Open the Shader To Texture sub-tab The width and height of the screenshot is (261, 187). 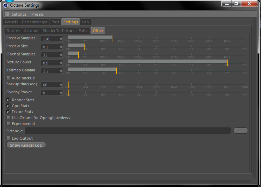(58, 31)
